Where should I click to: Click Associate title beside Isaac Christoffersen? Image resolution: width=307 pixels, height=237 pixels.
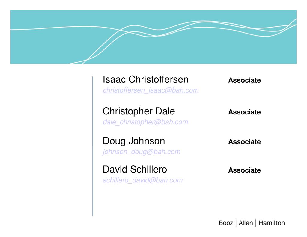tap(244, 80)
